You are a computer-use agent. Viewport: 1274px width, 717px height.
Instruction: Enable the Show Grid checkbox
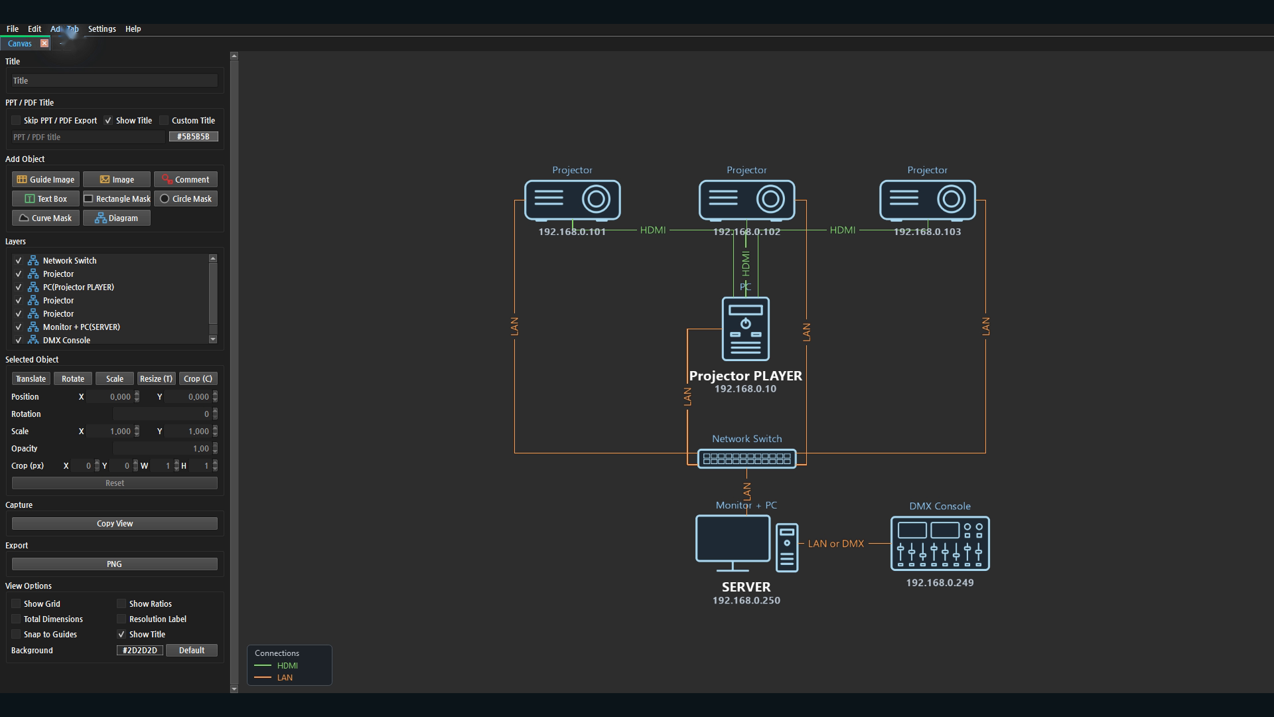pyautogui.click(x=16, y=603)
